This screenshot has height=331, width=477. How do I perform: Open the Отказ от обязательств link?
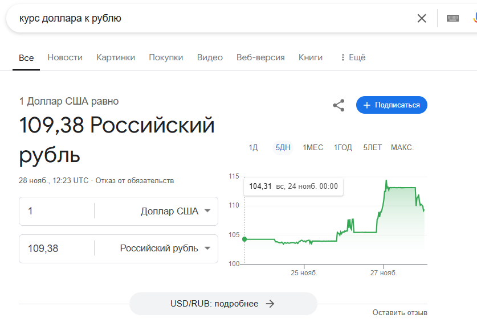(134, 181)
